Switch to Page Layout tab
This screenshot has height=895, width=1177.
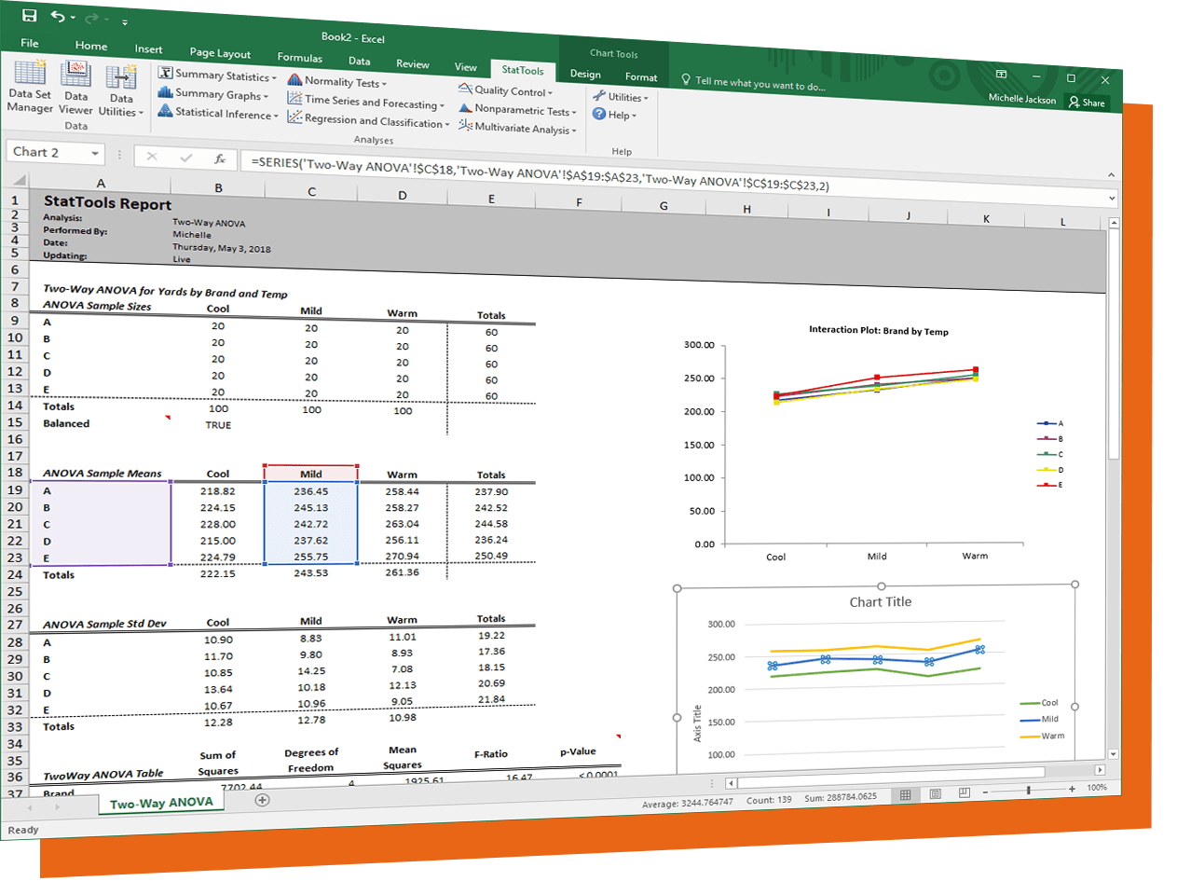pos(220,53)
